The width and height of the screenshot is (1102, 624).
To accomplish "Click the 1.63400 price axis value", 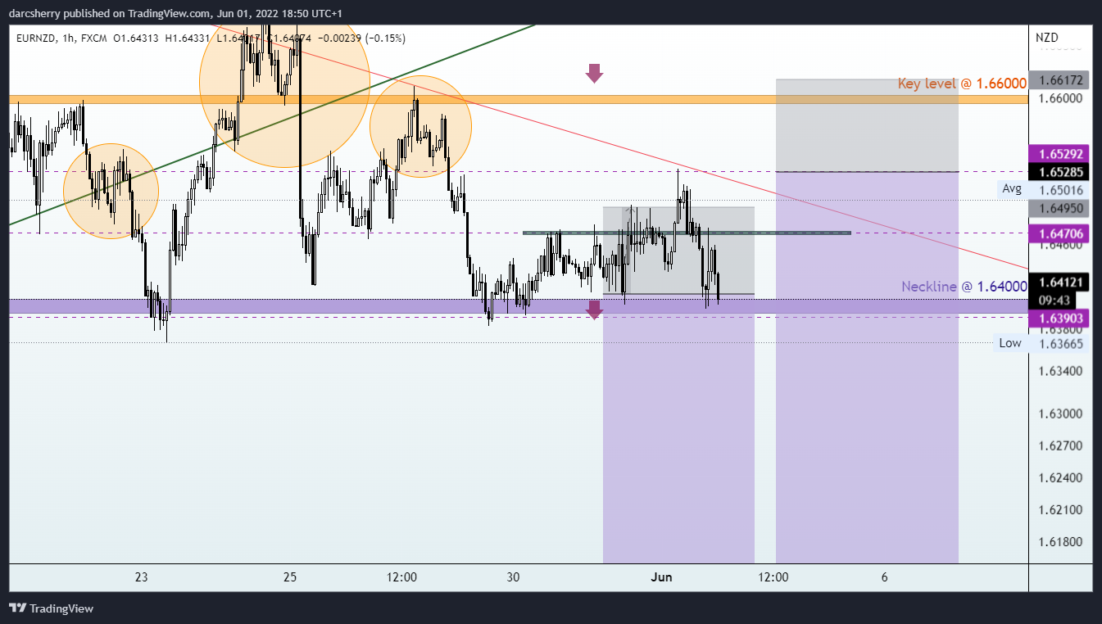I will point(1061,371).
